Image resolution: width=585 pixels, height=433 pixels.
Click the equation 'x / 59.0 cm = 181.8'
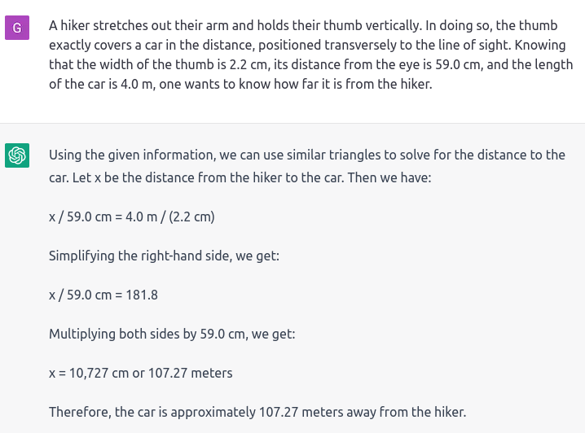coord(103,295)
